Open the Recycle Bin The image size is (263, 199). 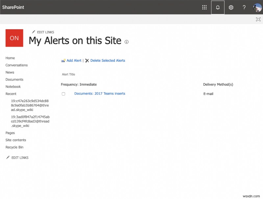pos(14,147)
